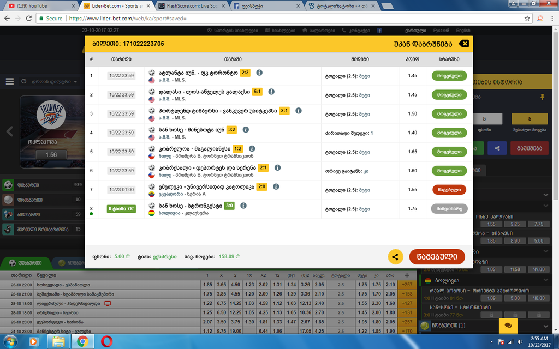This screenshot has height=349, width=559.
Task: Open Windows Explorer from the taskbar
Action: 58,342
